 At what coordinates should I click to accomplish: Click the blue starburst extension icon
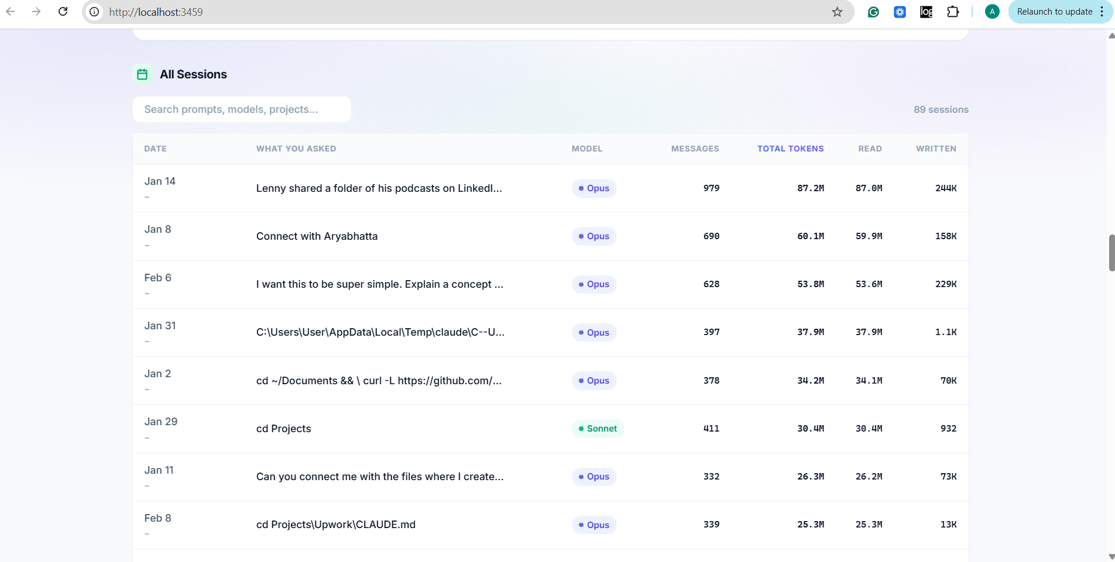(x=900, y=12)
